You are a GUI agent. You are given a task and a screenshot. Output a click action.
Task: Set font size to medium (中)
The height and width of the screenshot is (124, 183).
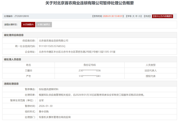click(x=136, y=16)
